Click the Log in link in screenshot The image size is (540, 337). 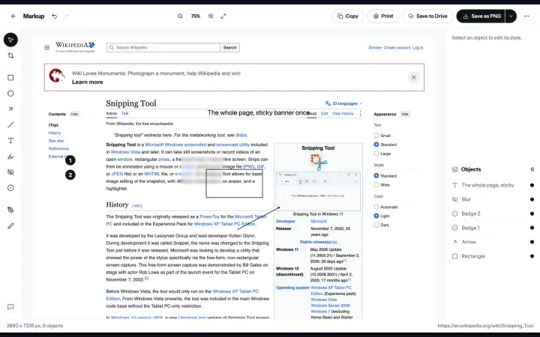click(x=418, y=48)
